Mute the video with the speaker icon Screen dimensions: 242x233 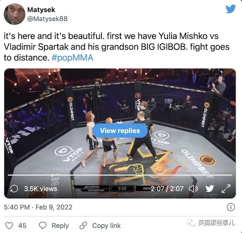193,189
